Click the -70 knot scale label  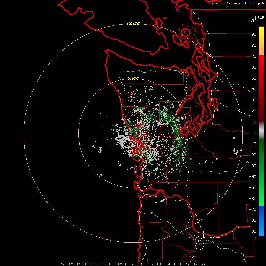point(253,210)
